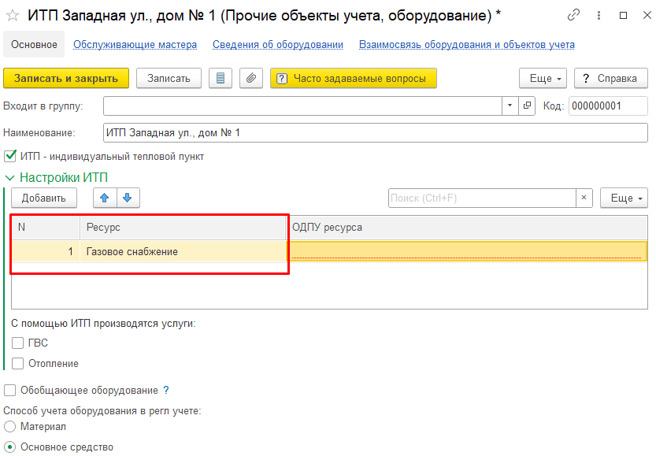Open group selection form icon next to Входит в группу
656x456 pixels.
[527, 106]
